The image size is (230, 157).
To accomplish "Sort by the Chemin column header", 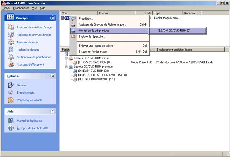I will pyautogui.click(x=116, y=13).
